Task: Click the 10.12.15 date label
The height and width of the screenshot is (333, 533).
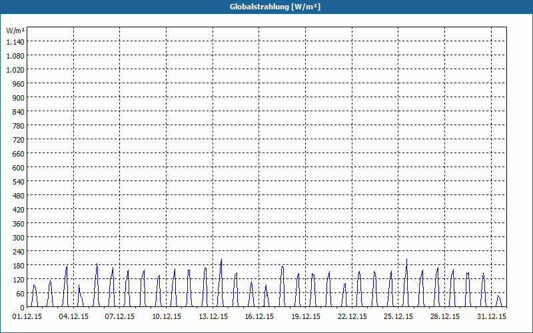Action: pyautogui.click(x=167, y=317)
